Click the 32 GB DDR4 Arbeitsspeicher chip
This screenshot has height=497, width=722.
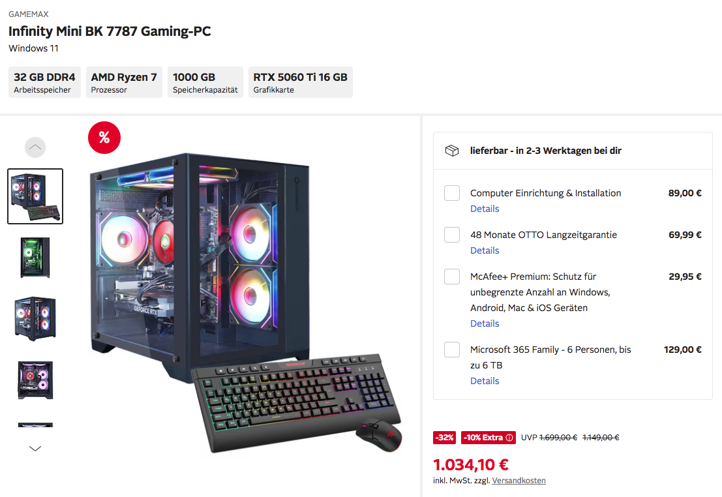(44, 82)
